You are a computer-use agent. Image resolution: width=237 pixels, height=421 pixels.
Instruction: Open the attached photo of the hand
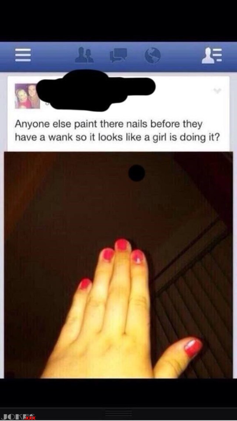click(118, 265)
